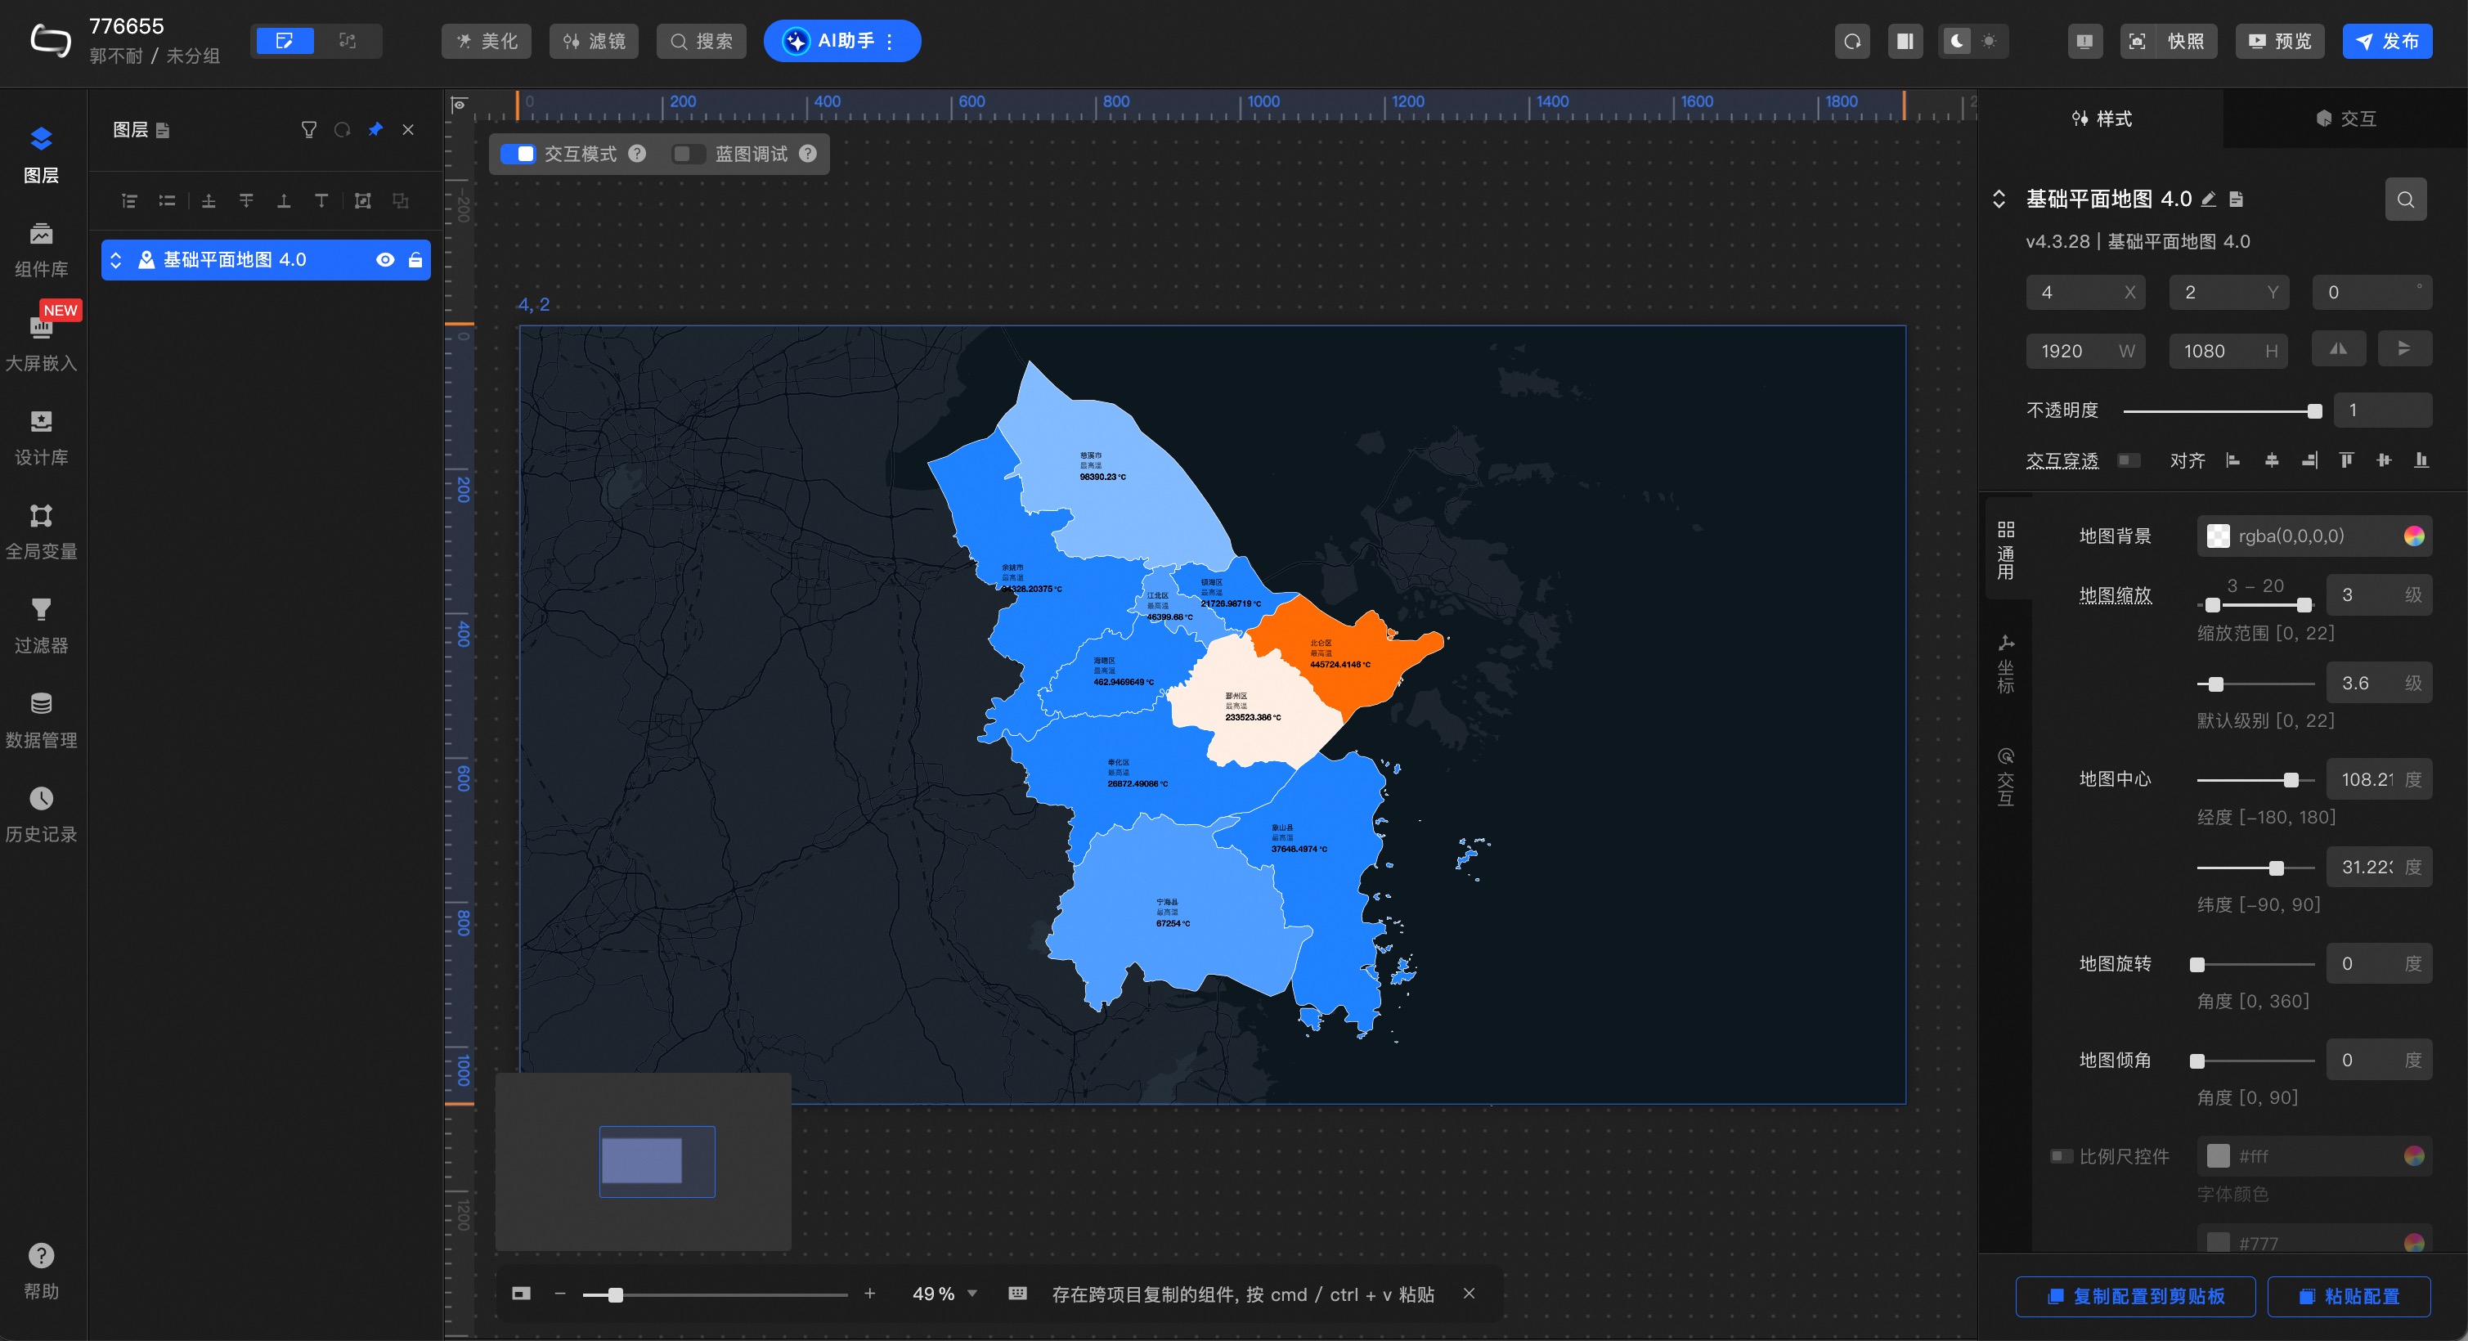Click horizontal flip icon in size settings

[2339, 350]
